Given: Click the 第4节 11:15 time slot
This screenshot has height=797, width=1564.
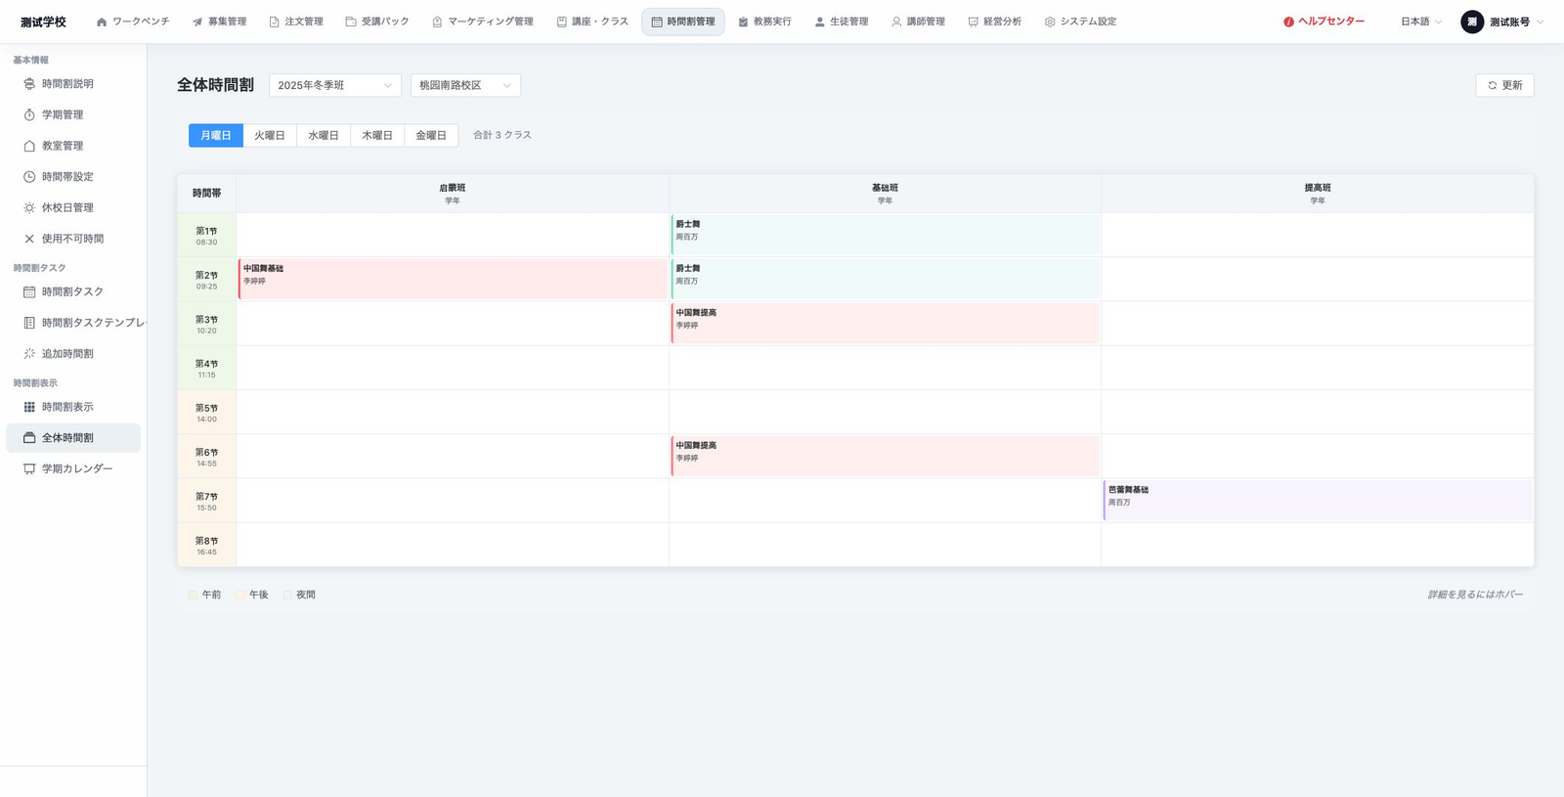Looking at the screenshot, I should pyautogui.click(x=206, y=368).
